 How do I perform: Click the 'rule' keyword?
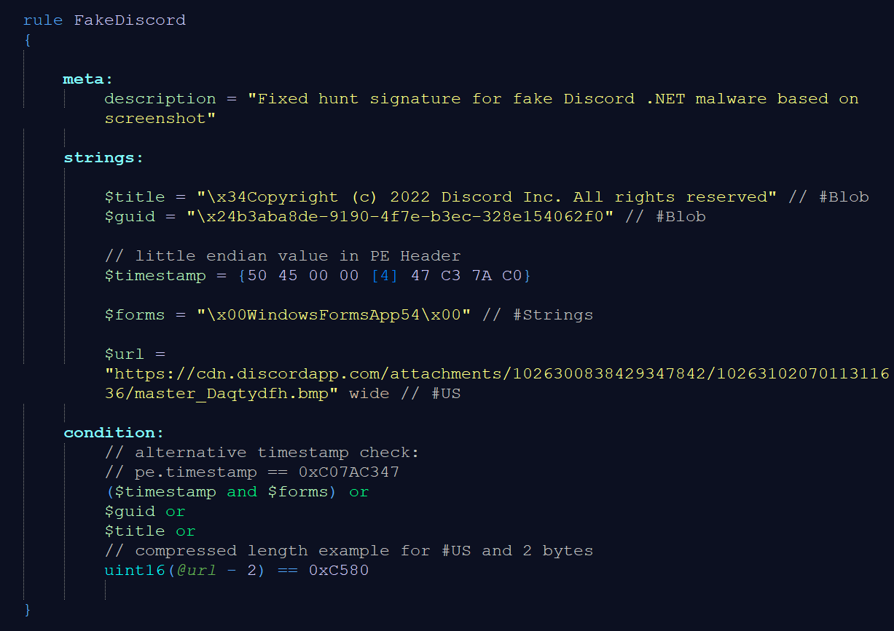(x=43, y=20)
